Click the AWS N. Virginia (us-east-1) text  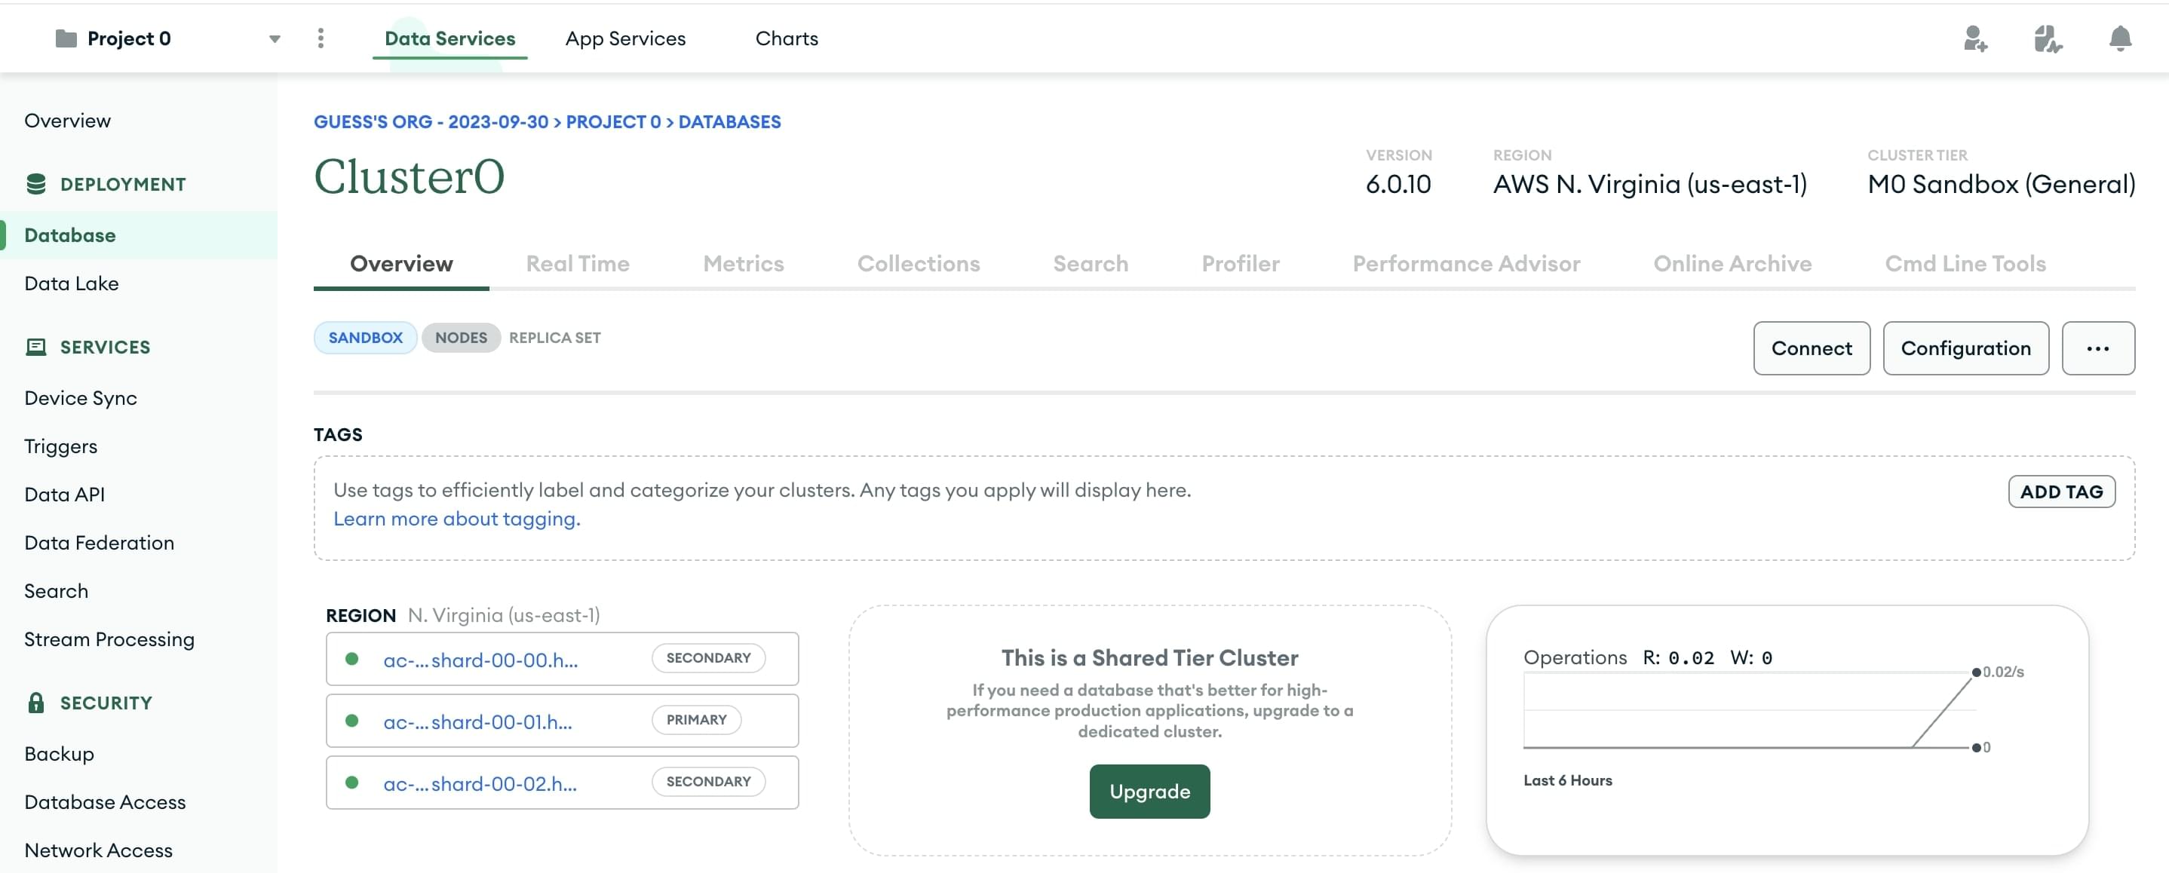tap(1649, 185)
